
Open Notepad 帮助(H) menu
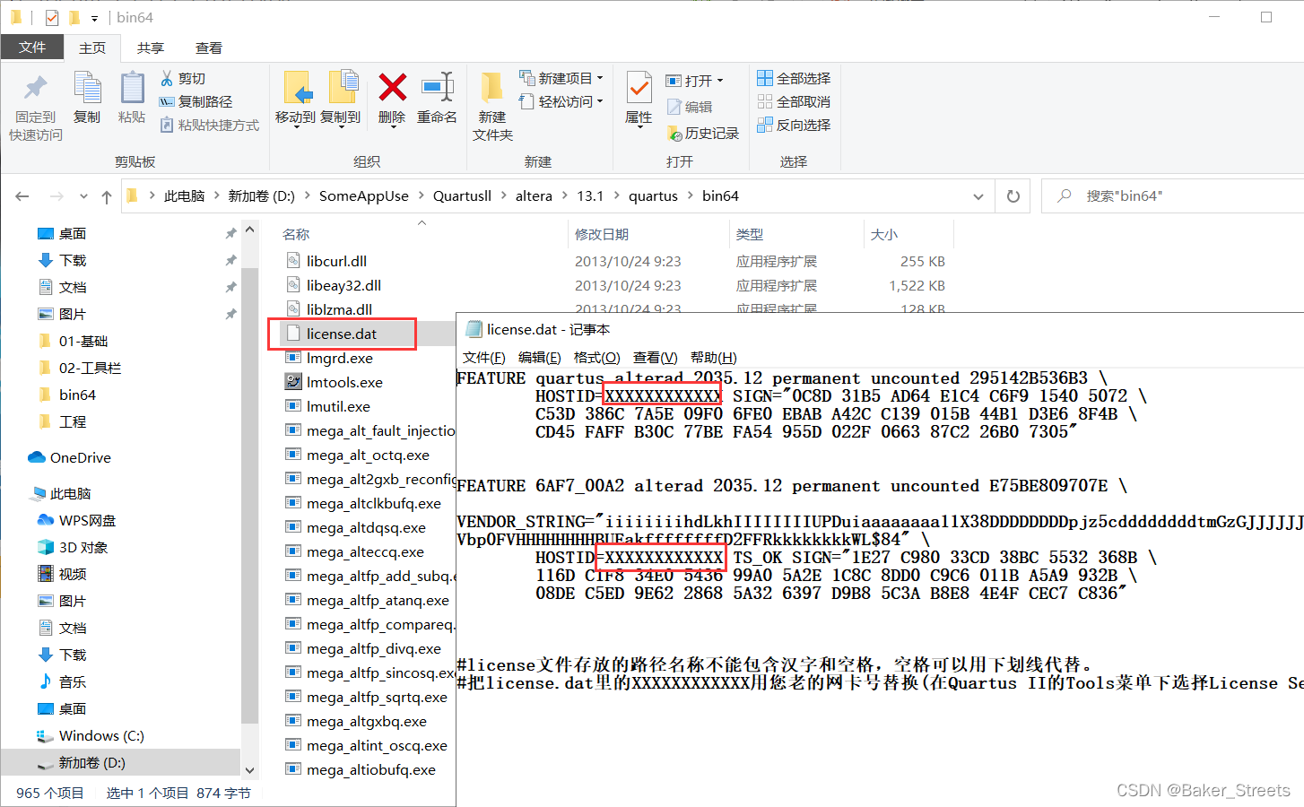[x=714, y=358]
